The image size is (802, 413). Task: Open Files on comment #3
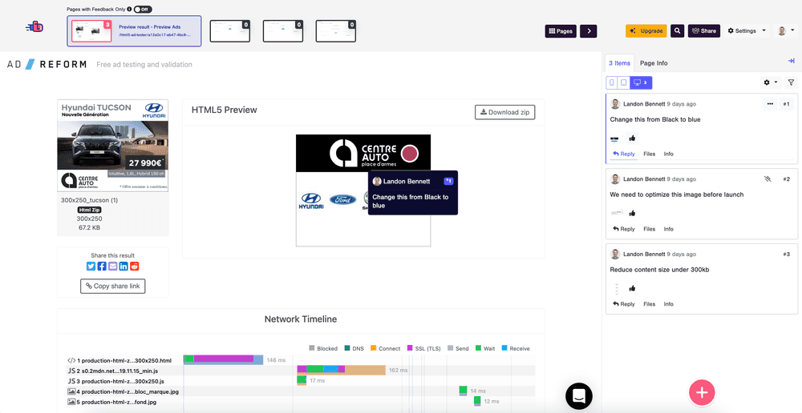coord(650,304)
